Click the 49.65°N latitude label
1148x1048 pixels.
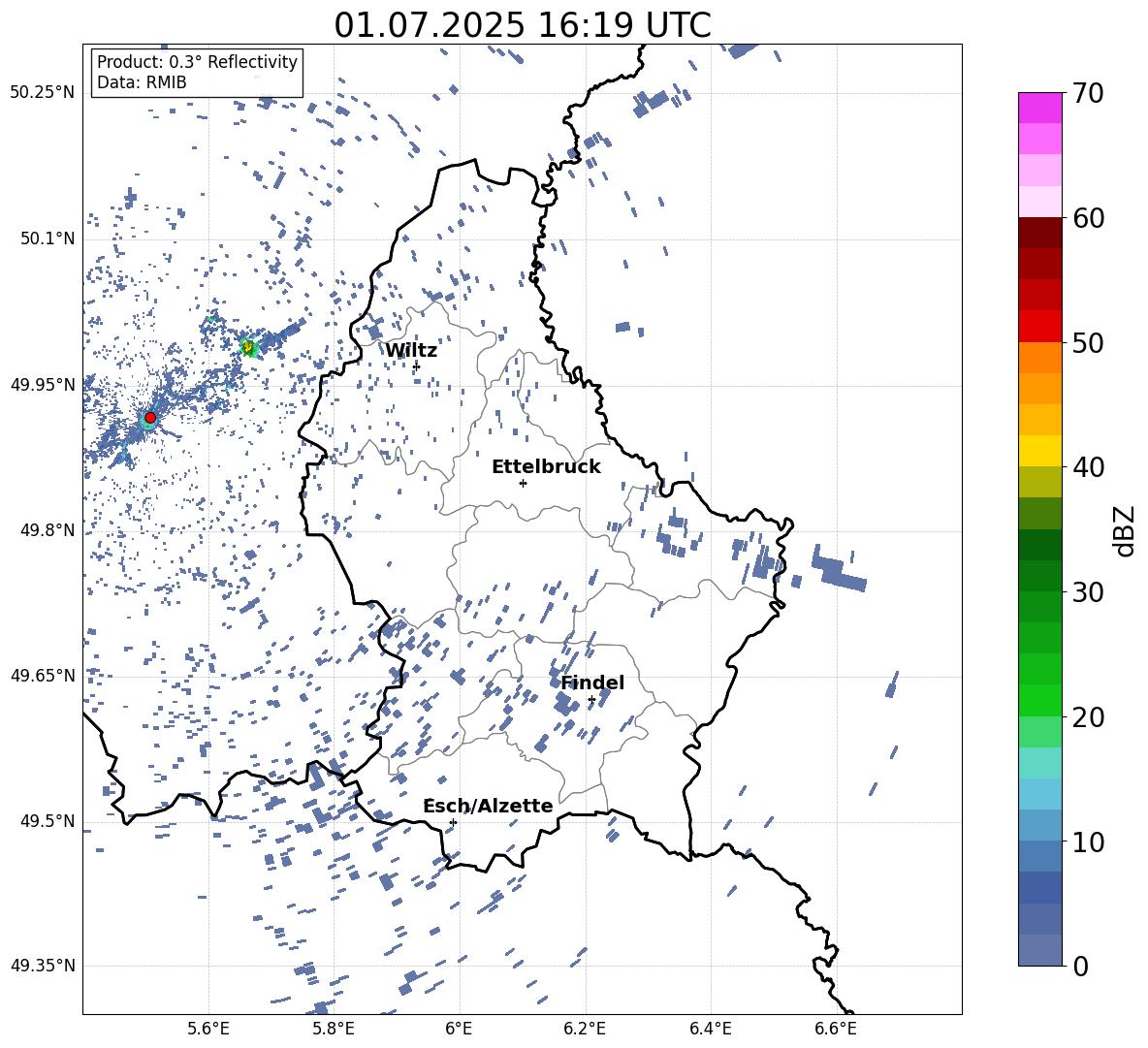(43, 675)
